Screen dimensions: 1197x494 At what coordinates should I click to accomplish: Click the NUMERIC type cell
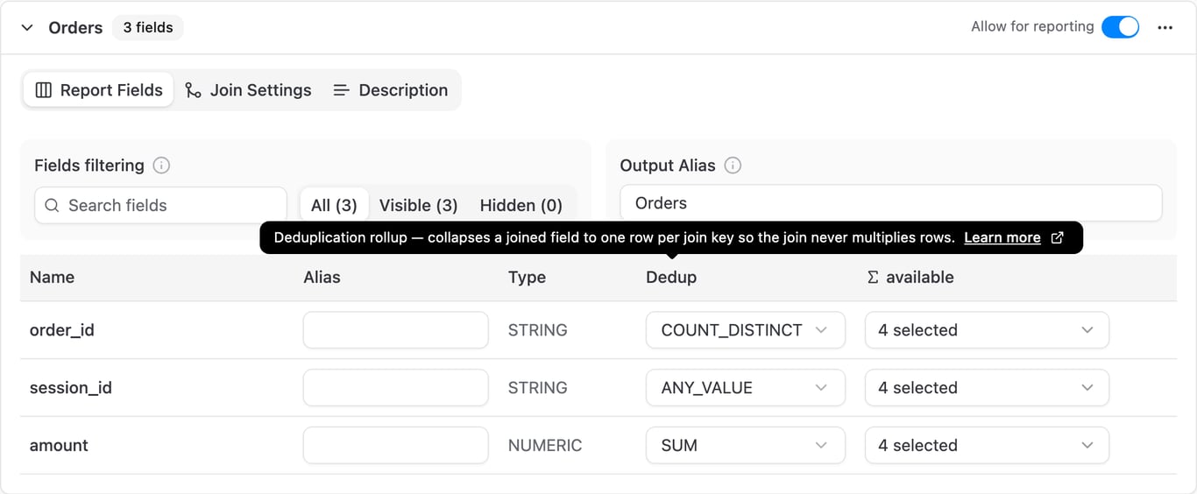click(x=545, y=445)
